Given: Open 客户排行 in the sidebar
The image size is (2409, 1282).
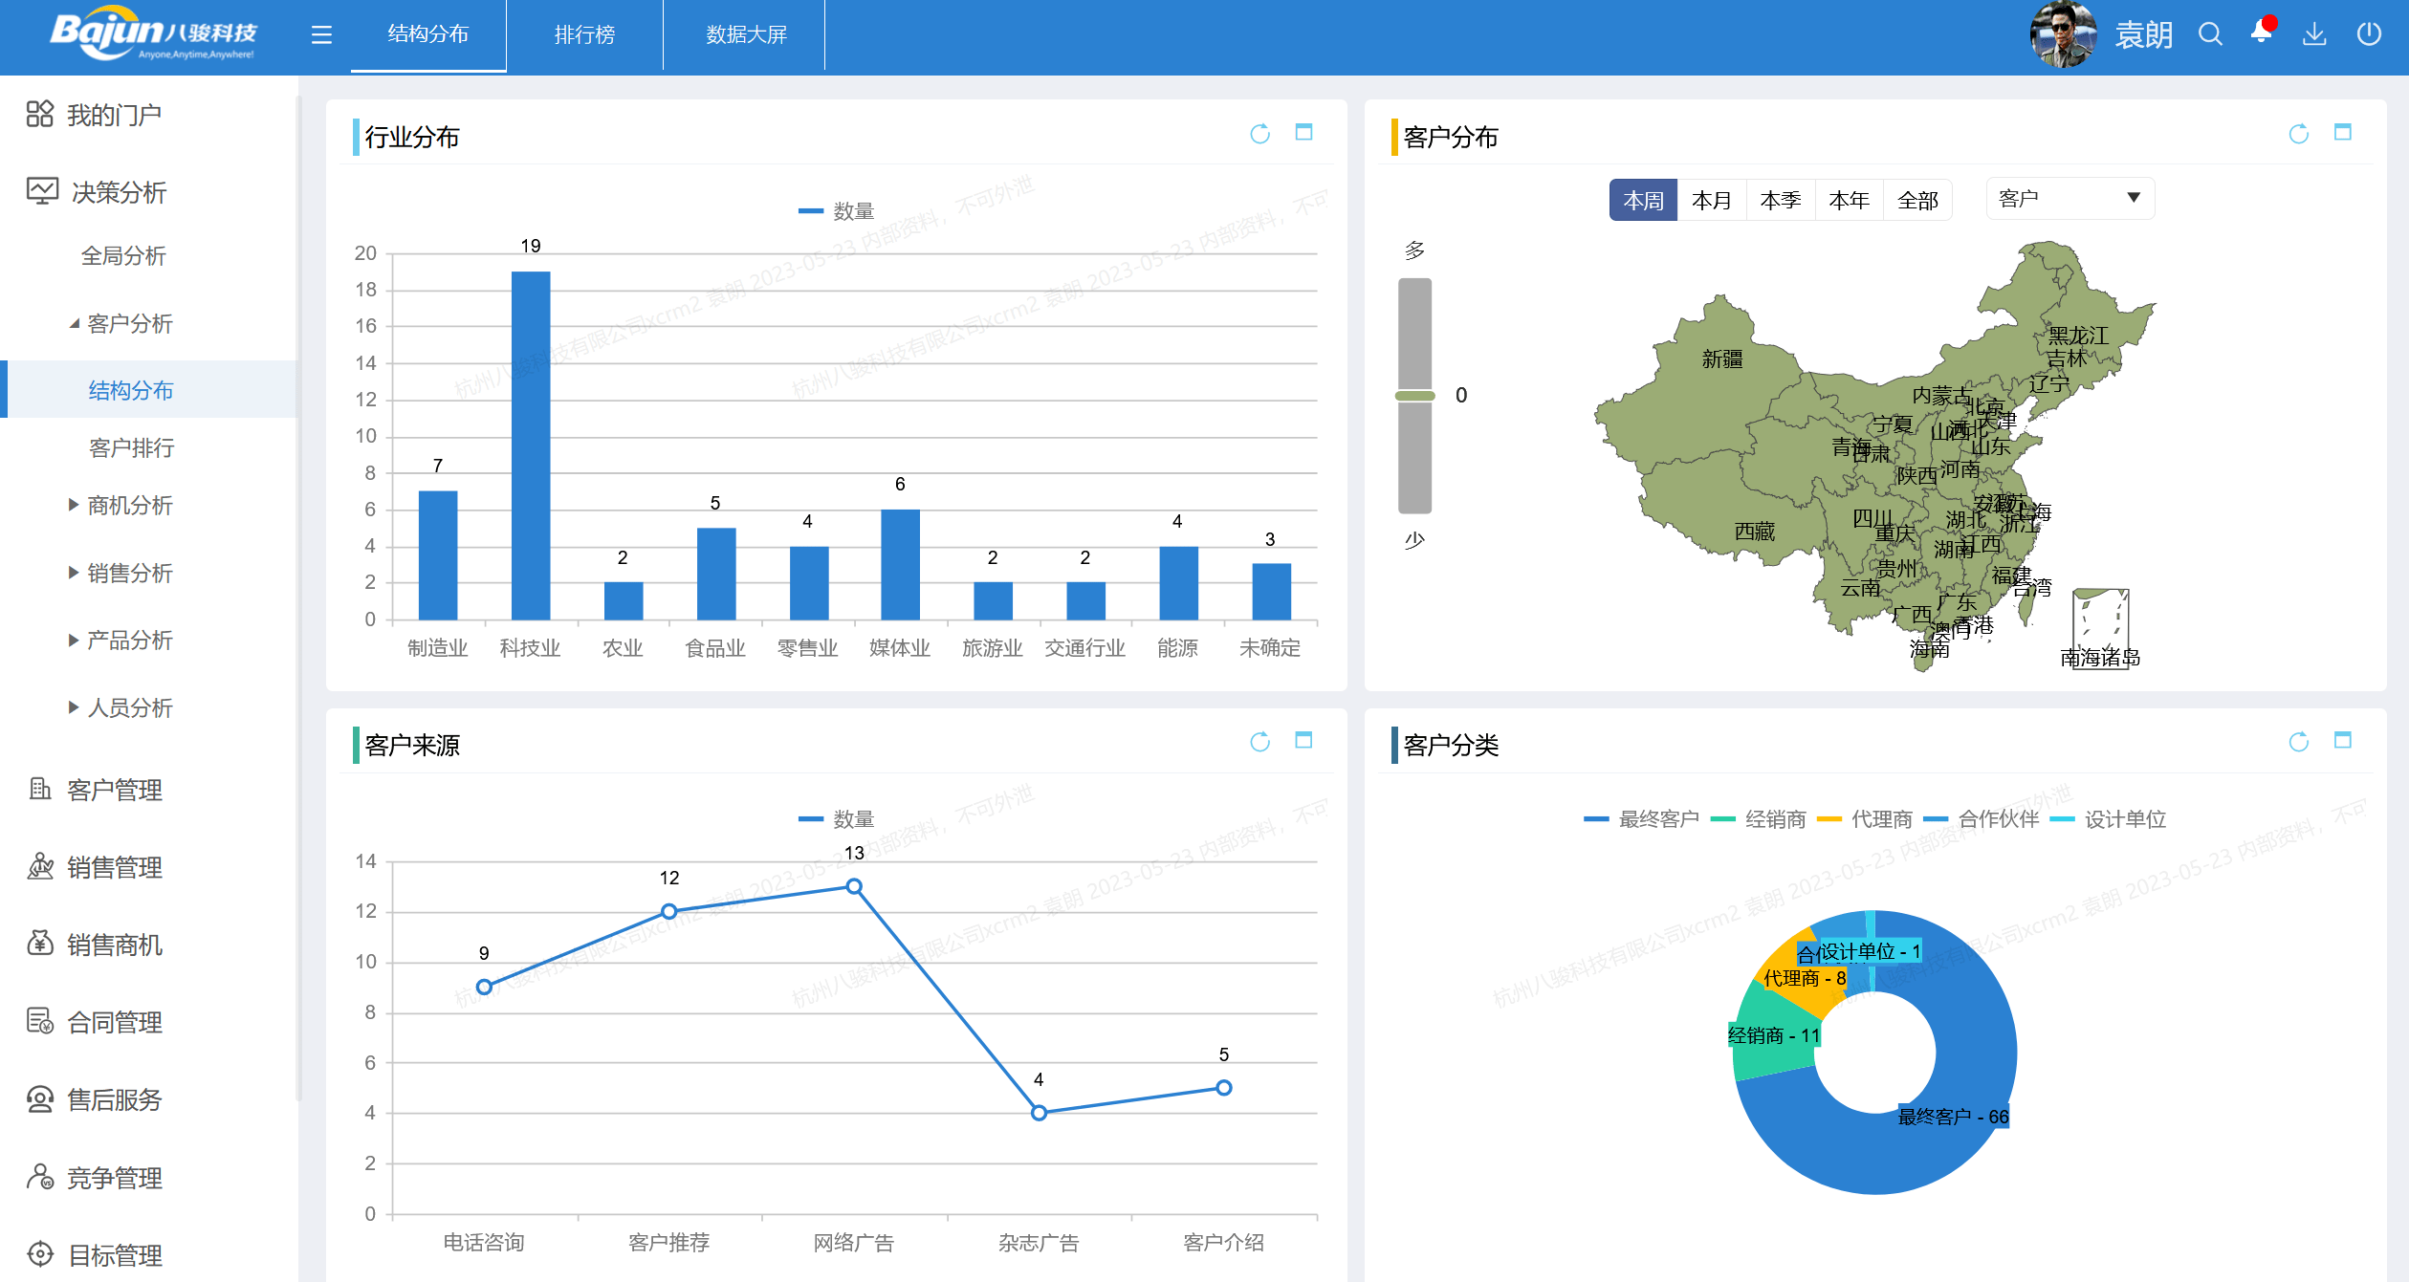Looking at the screenshot, I should click(131, 447).
